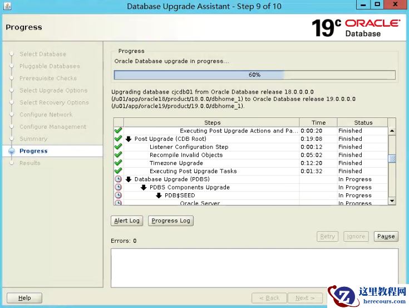
Task: Click the clock icon beside PDB$SEED row
Action: 118,195
